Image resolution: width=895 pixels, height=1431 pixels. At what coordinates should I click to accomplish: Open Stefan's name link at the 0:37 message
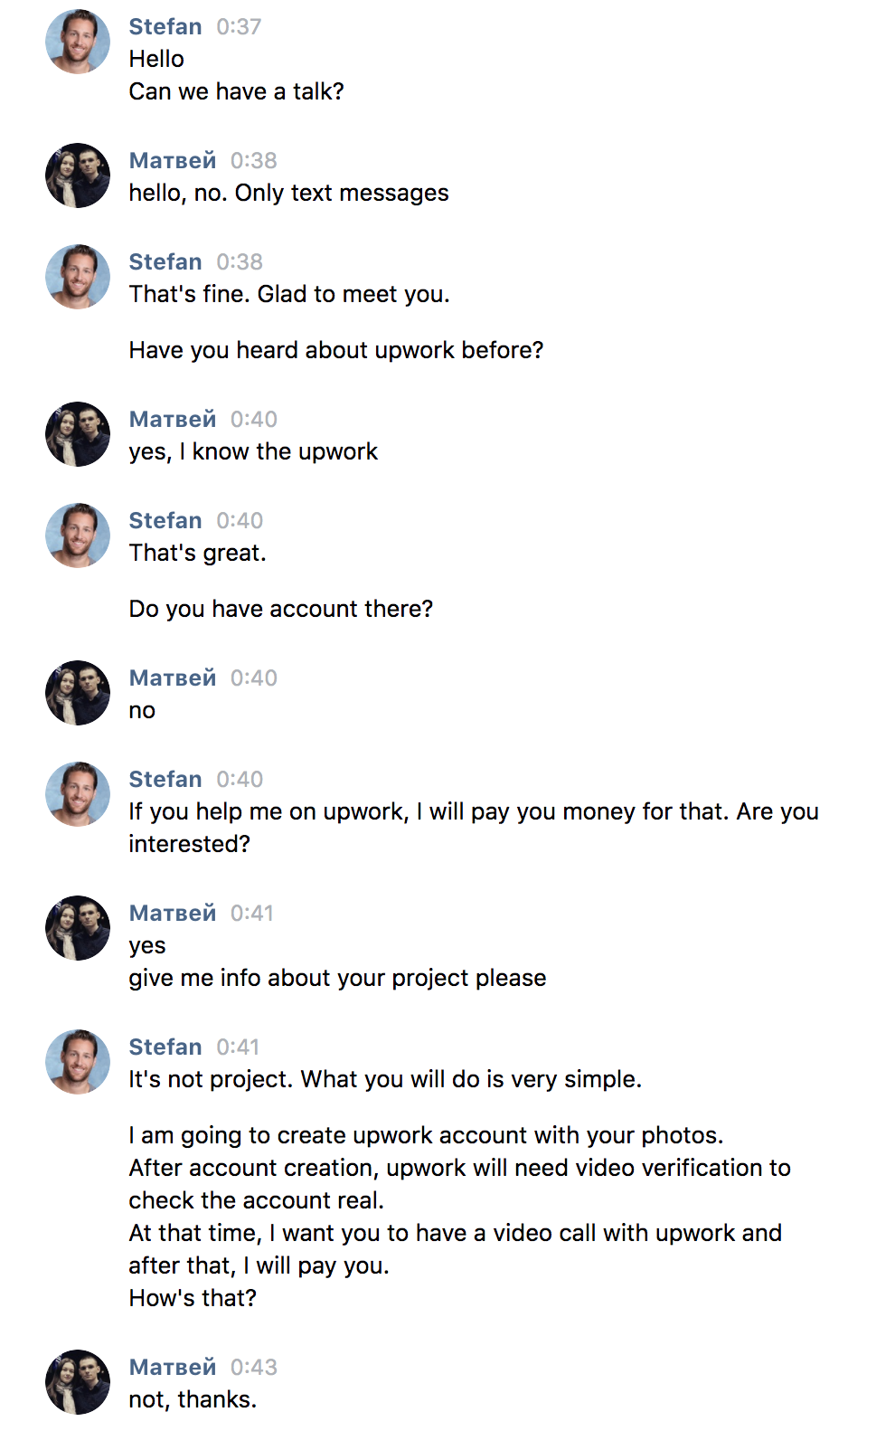pos(165,27)
